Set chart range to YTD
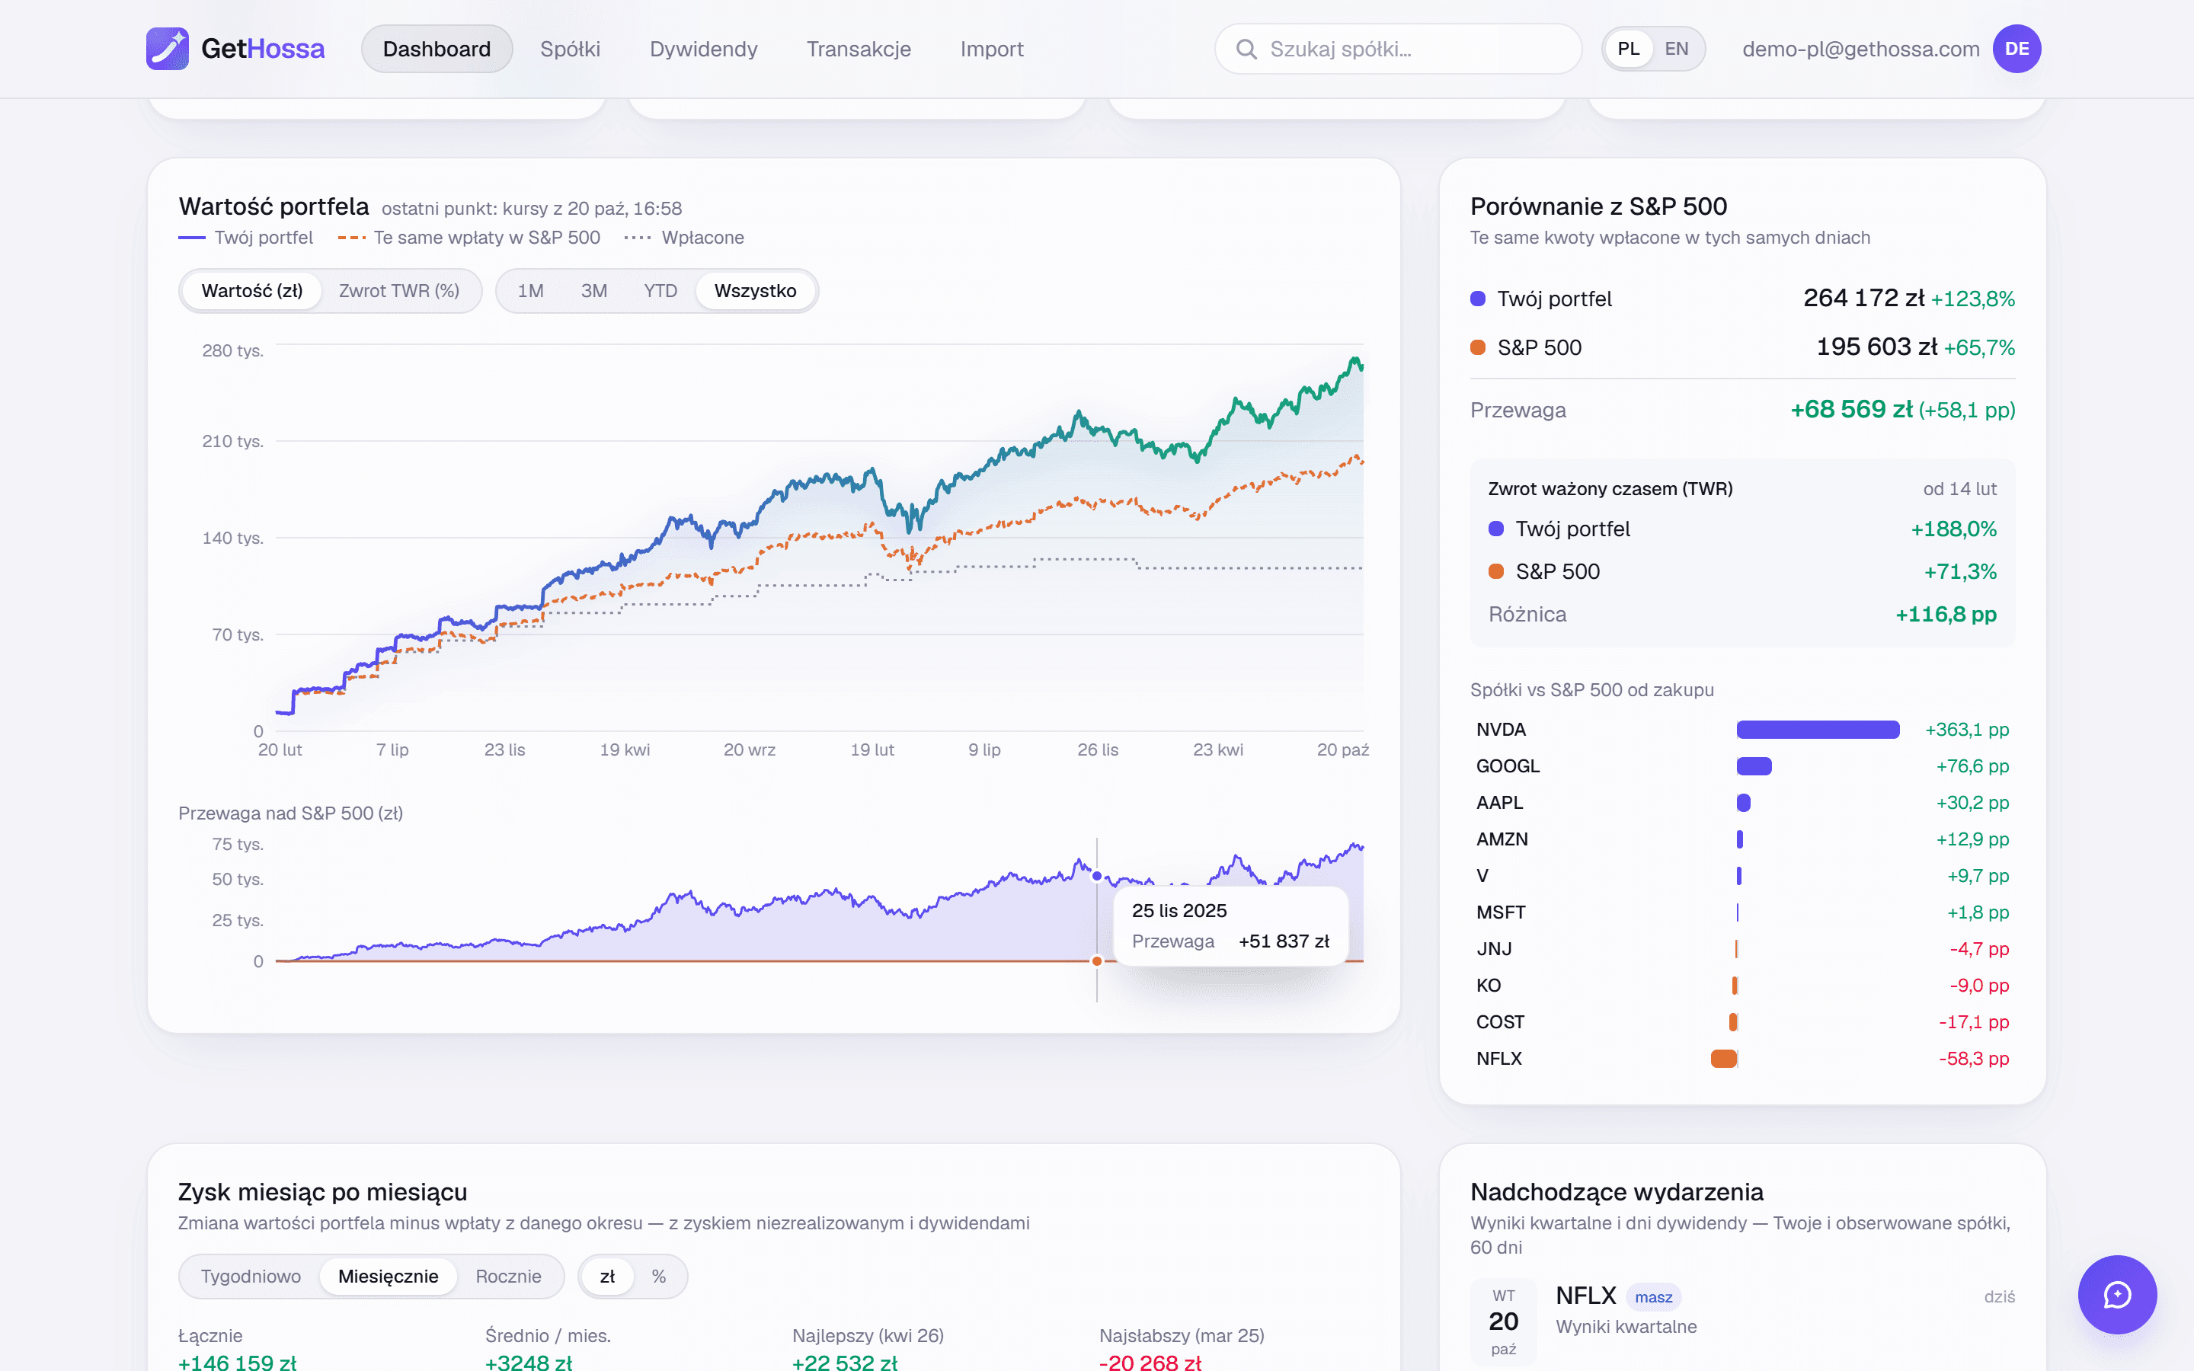The width and height of the screenshot is (2194, 1371). pyautogui.click(x=660, y=291)
